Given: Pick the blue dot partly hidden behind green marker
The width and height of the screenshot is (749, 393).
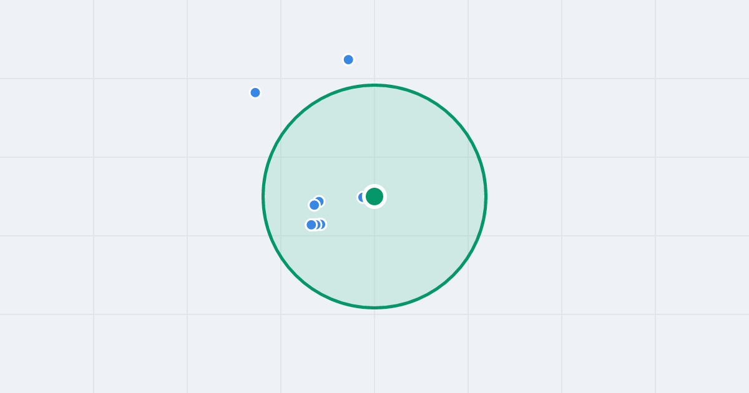Looking at the screenshot, I should point(361,197).
